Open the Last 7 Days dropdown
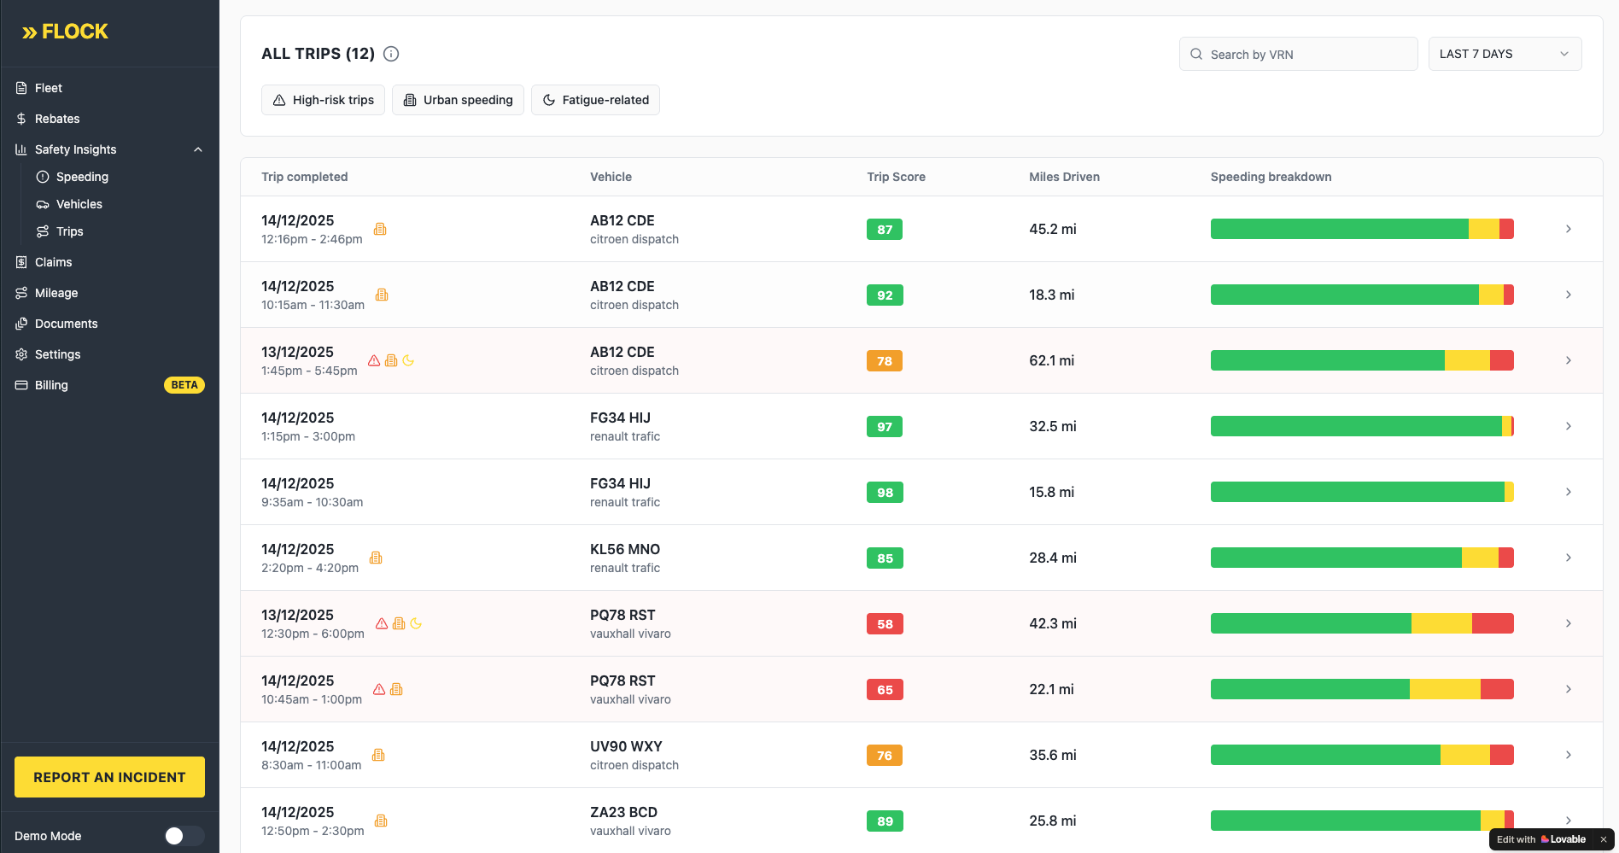The image size is (1619, 853). click(x=1505, y=54)
